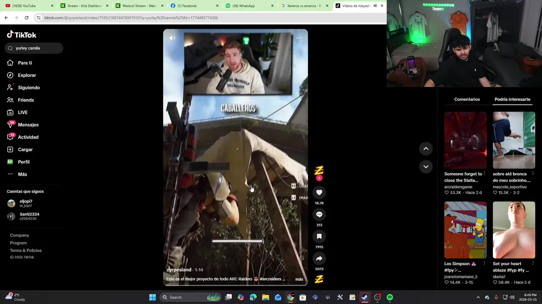Switch to the YouTube browser tab
This screenshot has width=542, height=304.
click(x=28, y=6)
